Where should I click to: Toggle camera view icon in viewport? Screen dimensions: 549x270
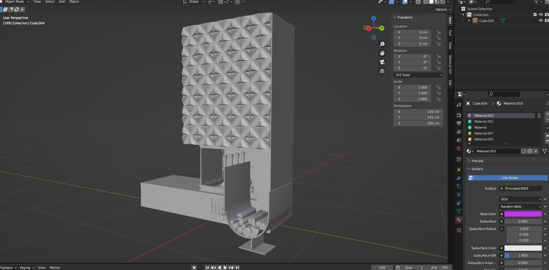pos(382,62)
